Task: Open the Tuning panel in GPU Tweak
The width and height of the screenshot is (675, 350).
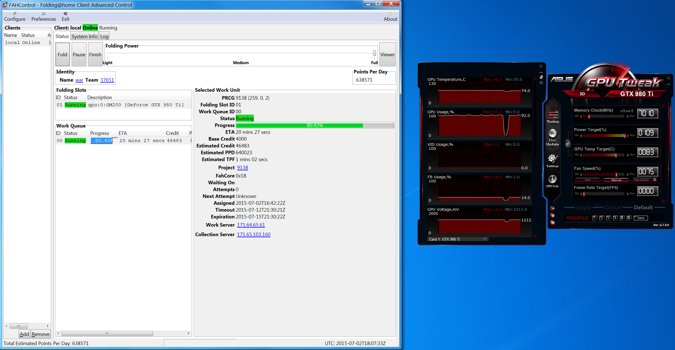Action: coord(553,117)
